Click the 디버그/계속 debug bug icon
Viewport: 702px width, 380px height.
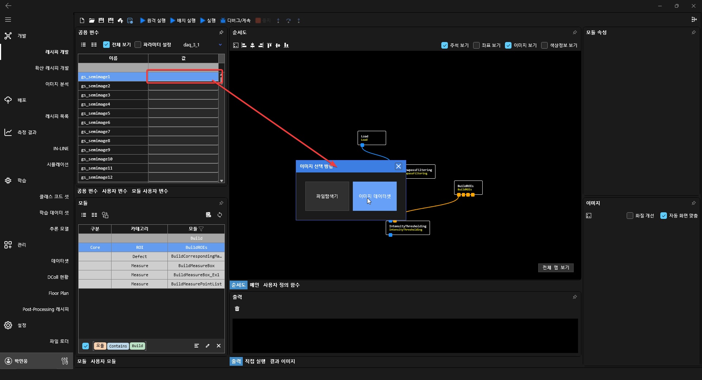pyautogui.click(x=223, y=20)
